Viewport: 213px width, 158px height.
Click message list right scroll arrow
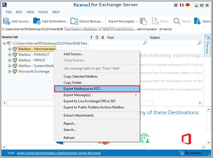(200, 103)
